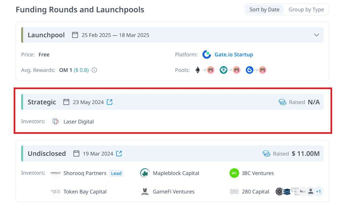Click the GameFi Ventures logo

tap(145, 192)
